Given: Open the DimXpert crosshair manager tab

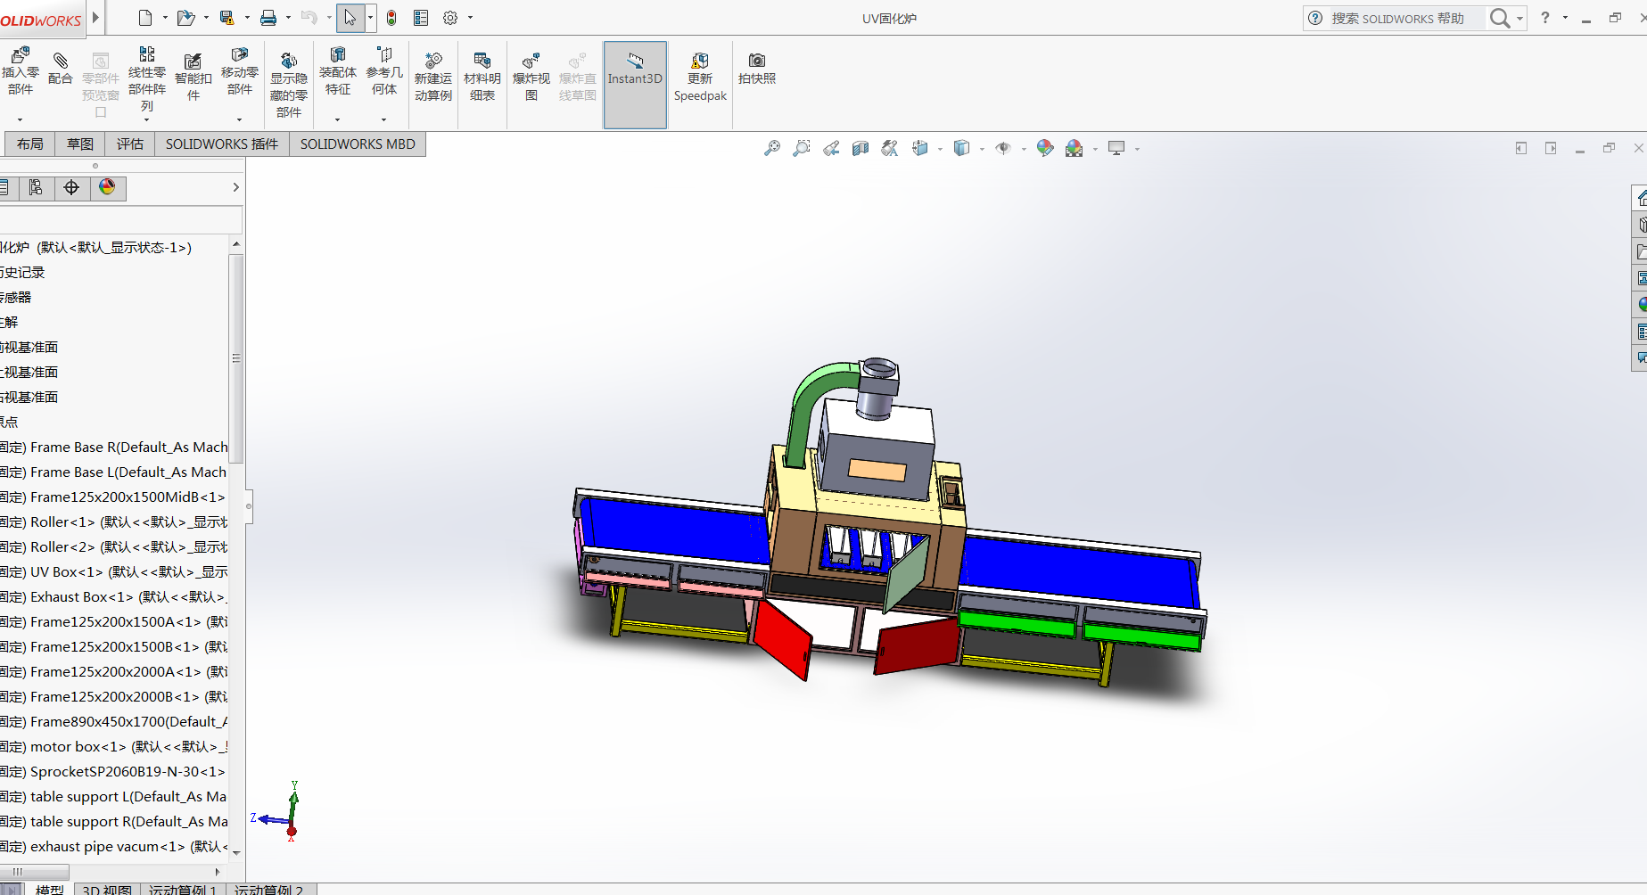Looking at the screenshot, I should pos(71,187).
